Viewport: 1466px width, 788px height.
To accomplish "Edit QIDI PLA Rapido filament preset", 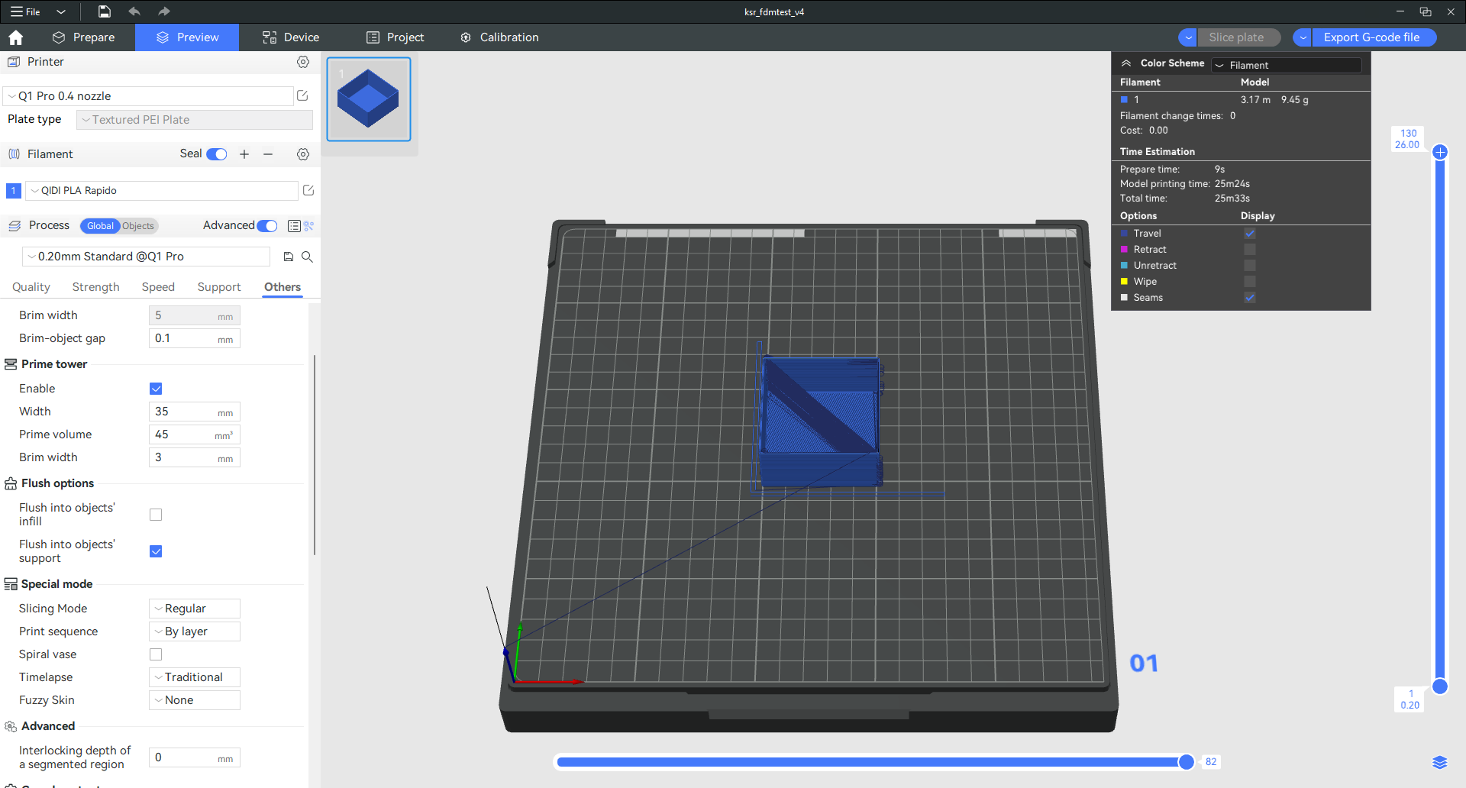I will coord(308,190).
